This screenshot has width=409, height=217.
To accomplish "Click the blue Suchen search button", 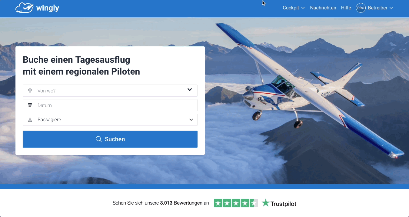I will point(110,139).
